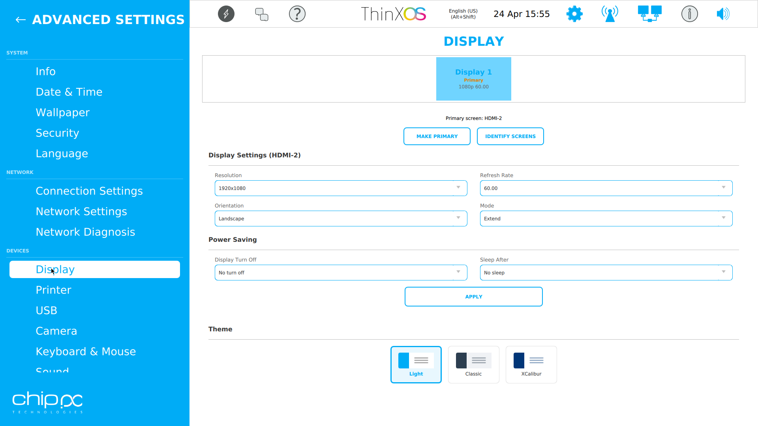Image resolution: width=758 pixels, height=426 pixels.
Task: Click the MAKE PRIMARY button
Action: click(437, 136)
